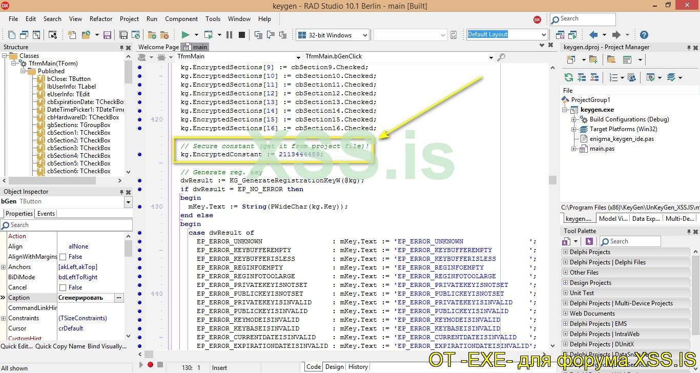Open the Help contents question-mark icon
Viewport: 700px width, 373px height.
[x=644, y=35]
